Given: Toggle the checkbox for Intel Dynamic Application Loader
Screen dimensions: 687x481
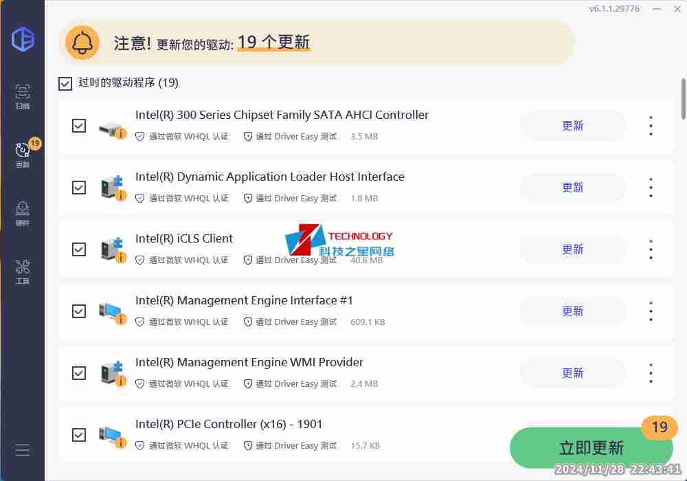Looking at the screenshot, I should point(78,188).
